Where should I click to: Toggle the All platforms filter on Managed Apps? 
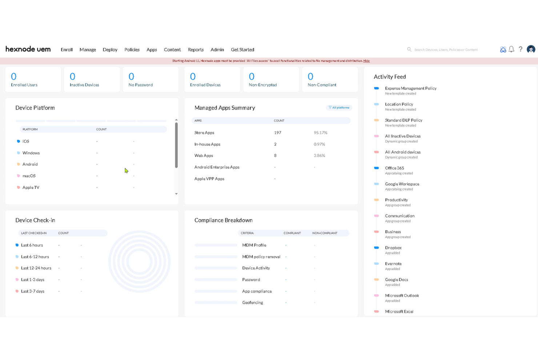(338, 107)
